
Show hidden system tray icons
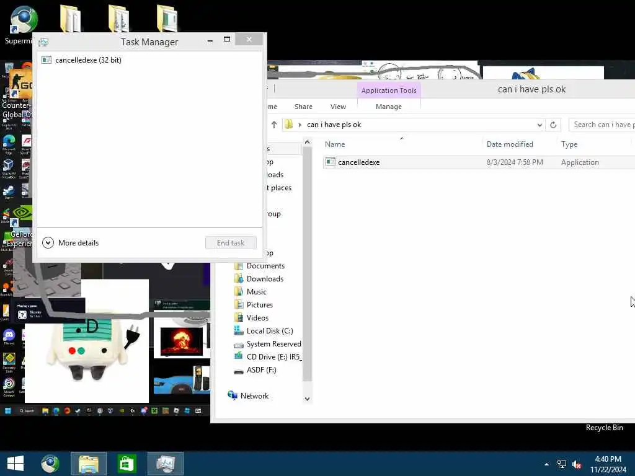(x=547, y=464)
